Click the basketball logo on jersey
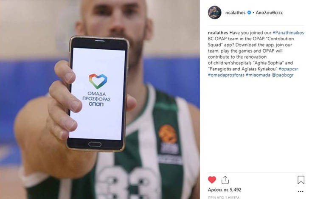312x199 pixels. pyautogui.click(x=168, y=134)
